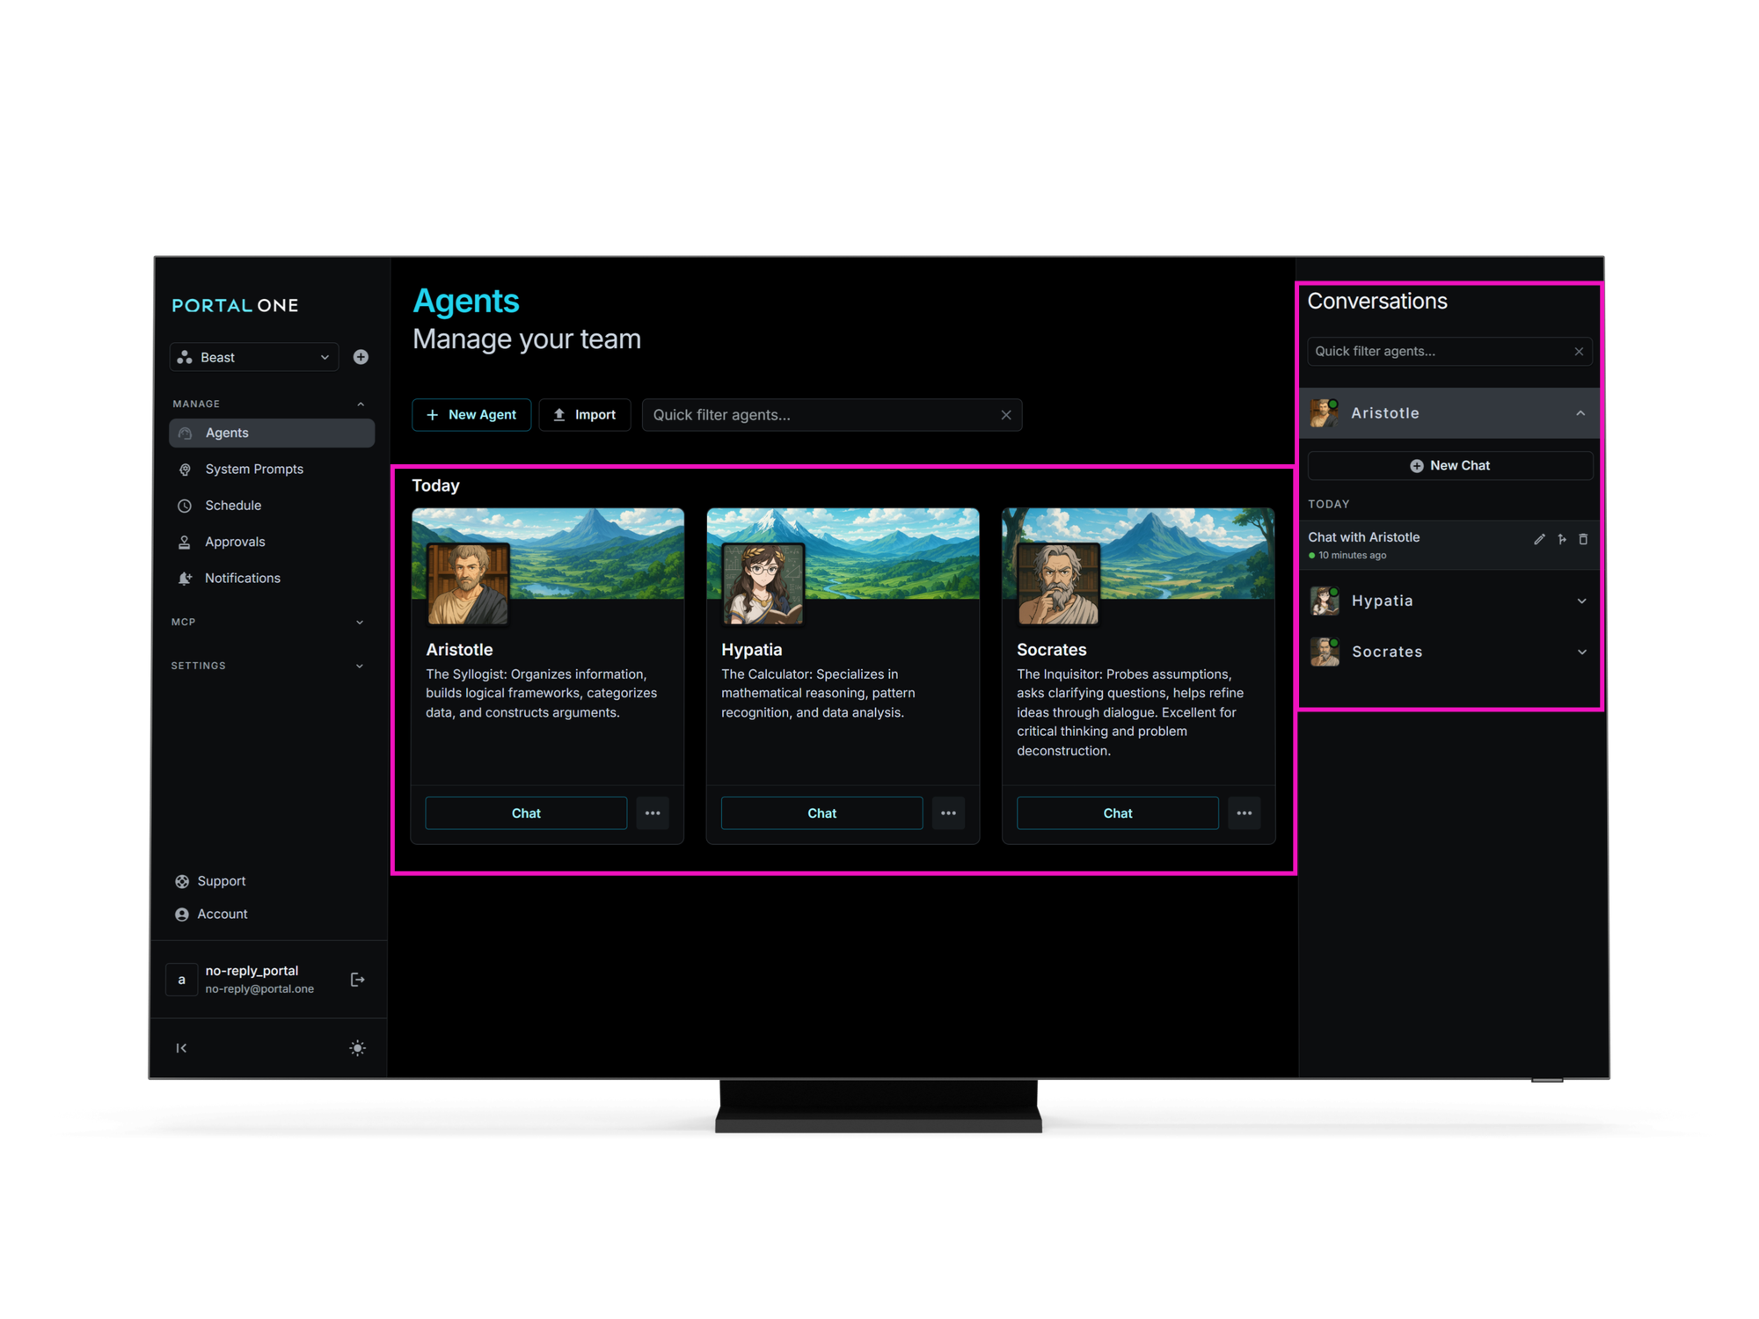1759x1319 pixels.
Task: Go to the Approvals page
Action: pos(235,543)
